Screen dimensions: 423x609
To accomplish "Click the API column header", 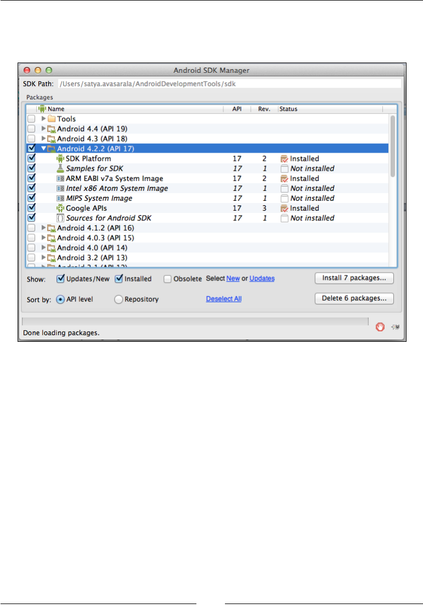I will coord(237,109).
